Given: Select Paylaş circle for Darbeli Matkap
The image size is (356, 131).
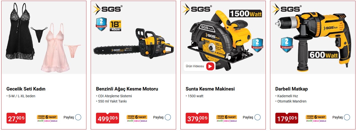Looking at the screenshot, I should click(347, 117).
